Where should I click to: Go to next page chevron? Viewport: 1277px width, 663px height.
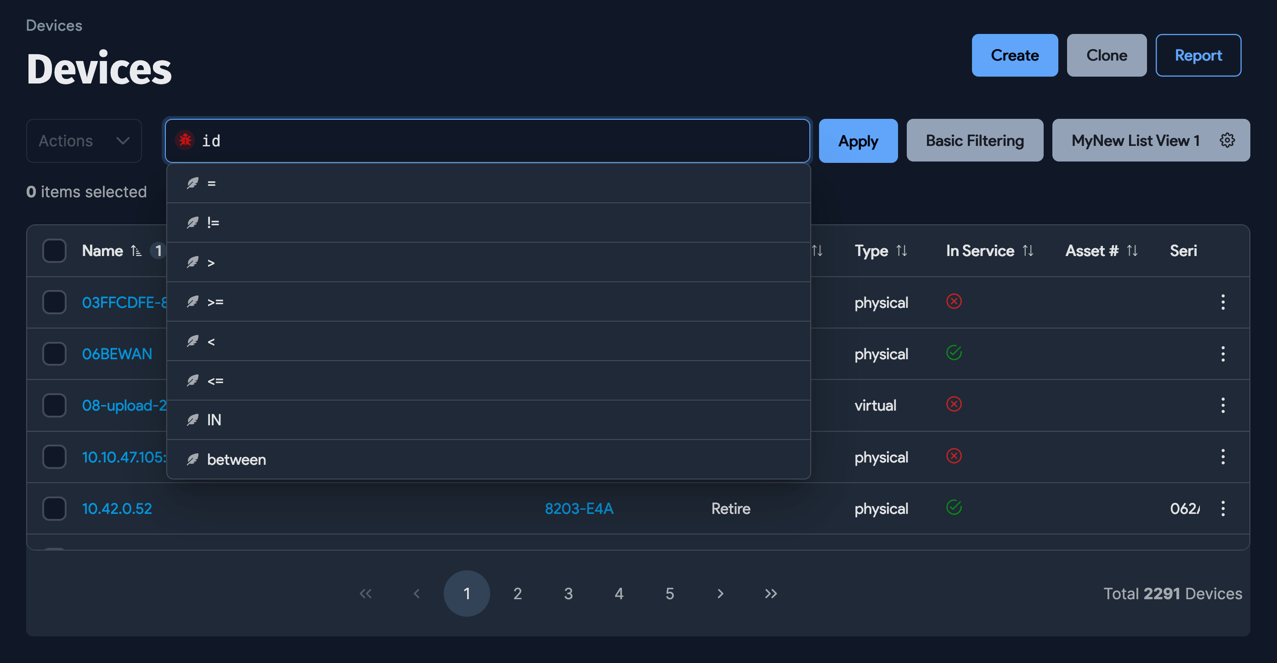(720, 593)
